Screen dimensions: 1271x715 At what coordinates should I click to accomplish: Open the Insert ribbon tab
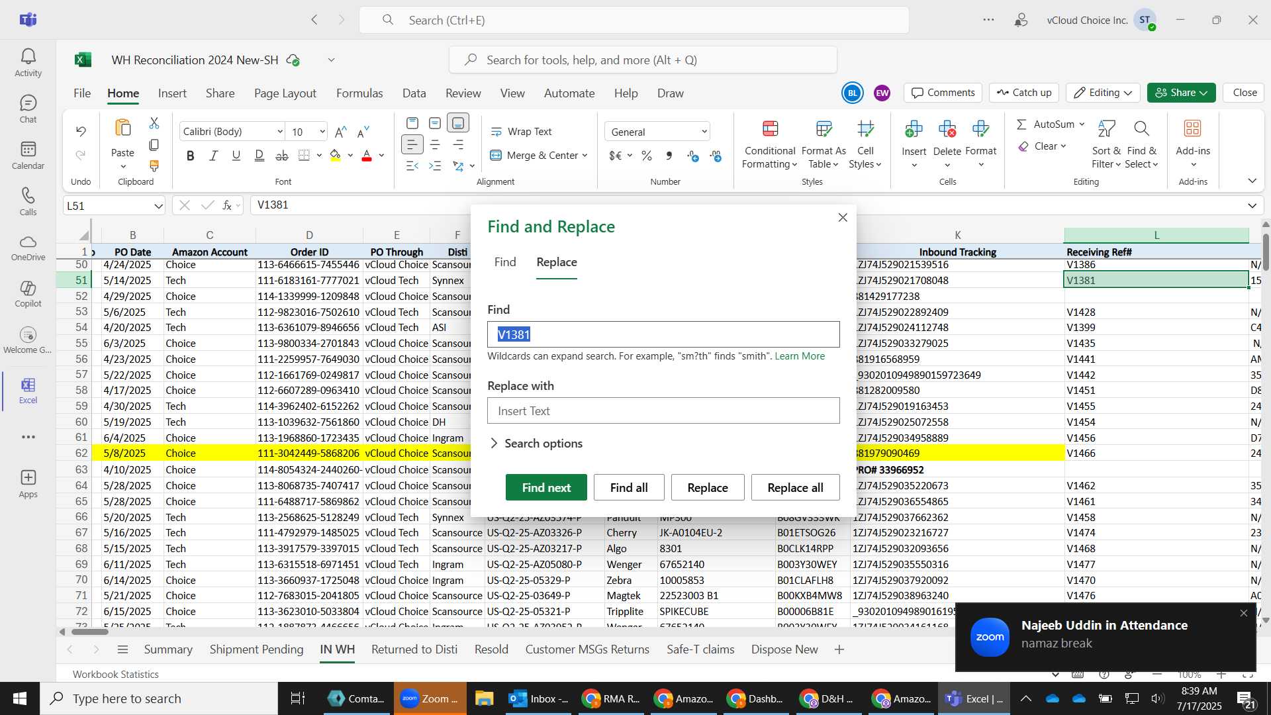click(x=172, y=93)
